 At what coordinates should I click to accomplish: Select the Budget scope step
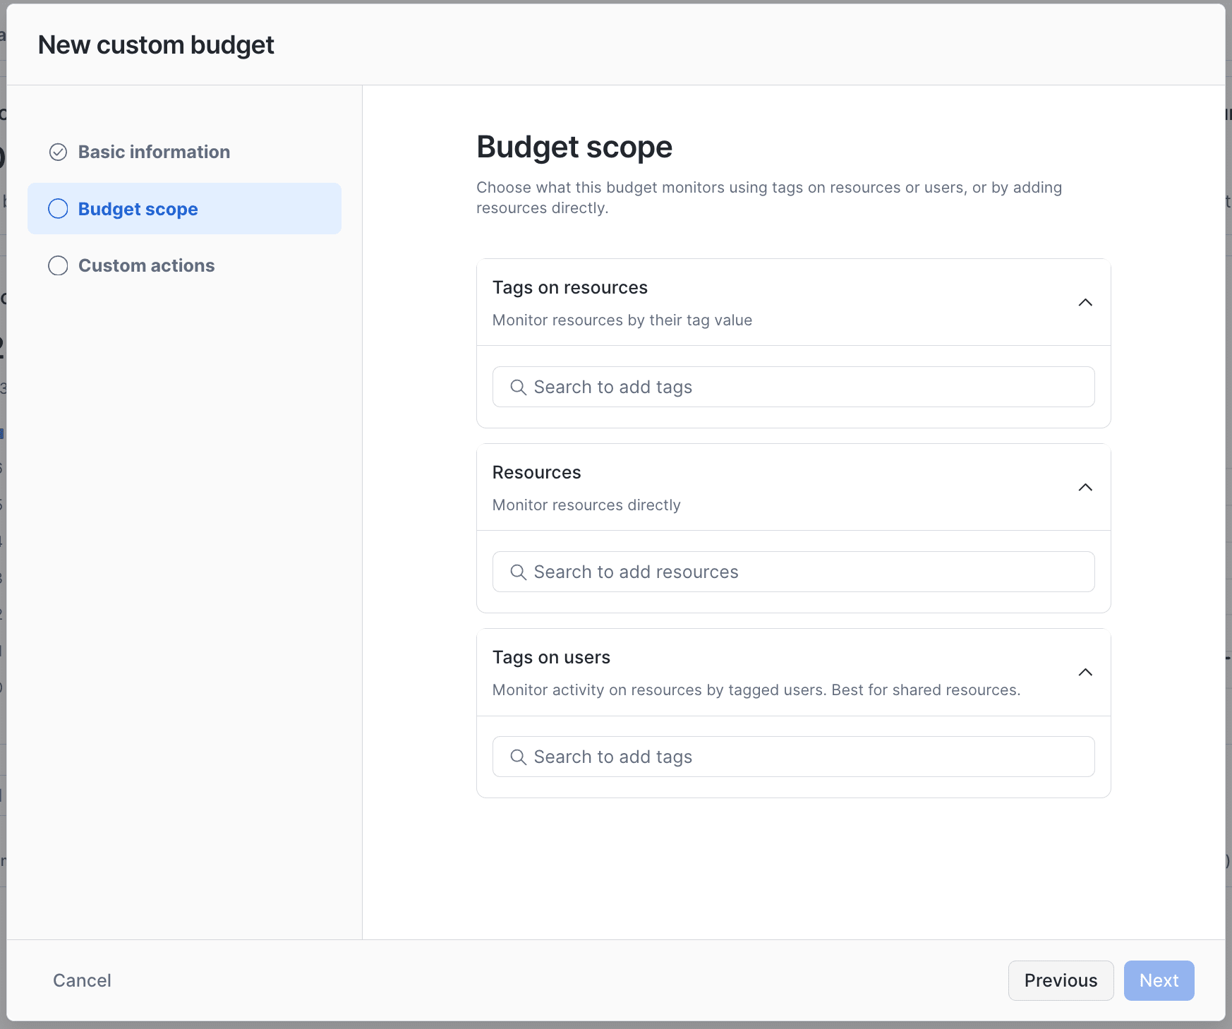(x=184, y=209)
